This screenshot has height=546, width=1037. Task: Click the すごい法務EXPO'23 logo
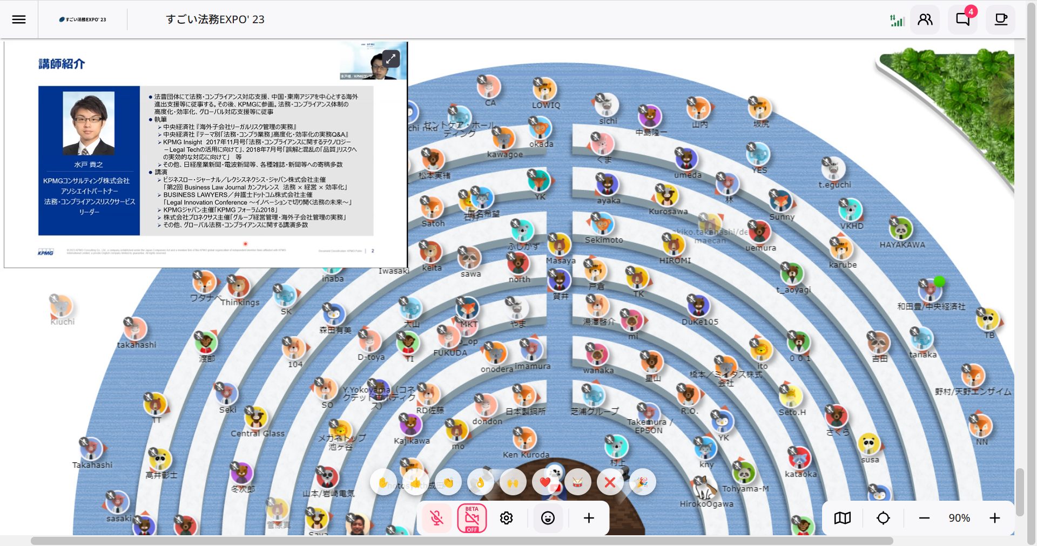click(83, 19)
